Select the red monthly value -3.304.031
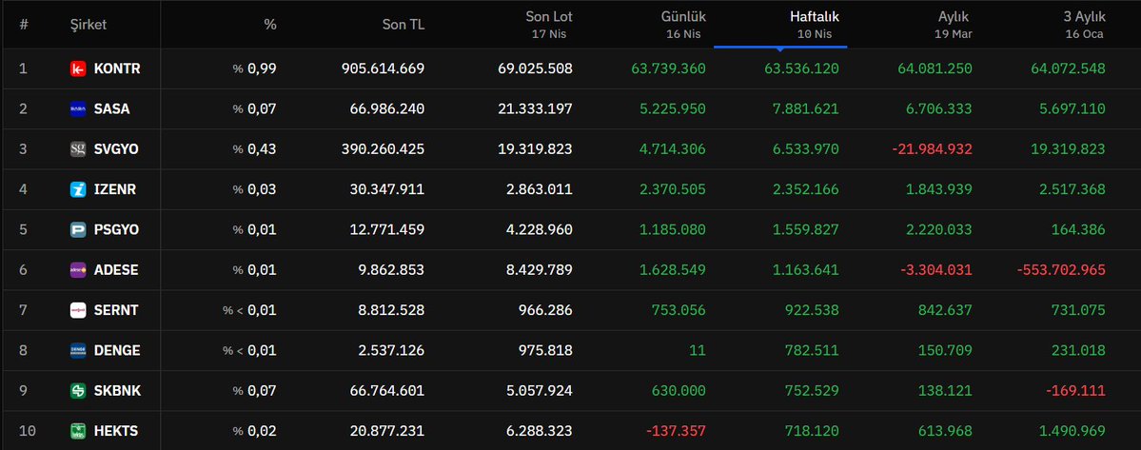1141x450 pixels. coord(935,269)
